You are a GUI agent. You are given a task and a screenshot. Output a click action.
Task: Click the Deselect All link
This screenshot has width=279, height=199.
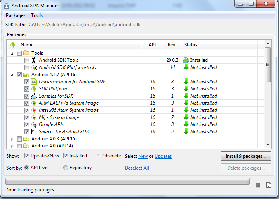click(137, 168)
